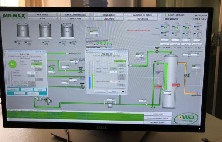Click the round green indicator lamp between the dialogs
The image size is (222, 142).
tap(52, 69)
